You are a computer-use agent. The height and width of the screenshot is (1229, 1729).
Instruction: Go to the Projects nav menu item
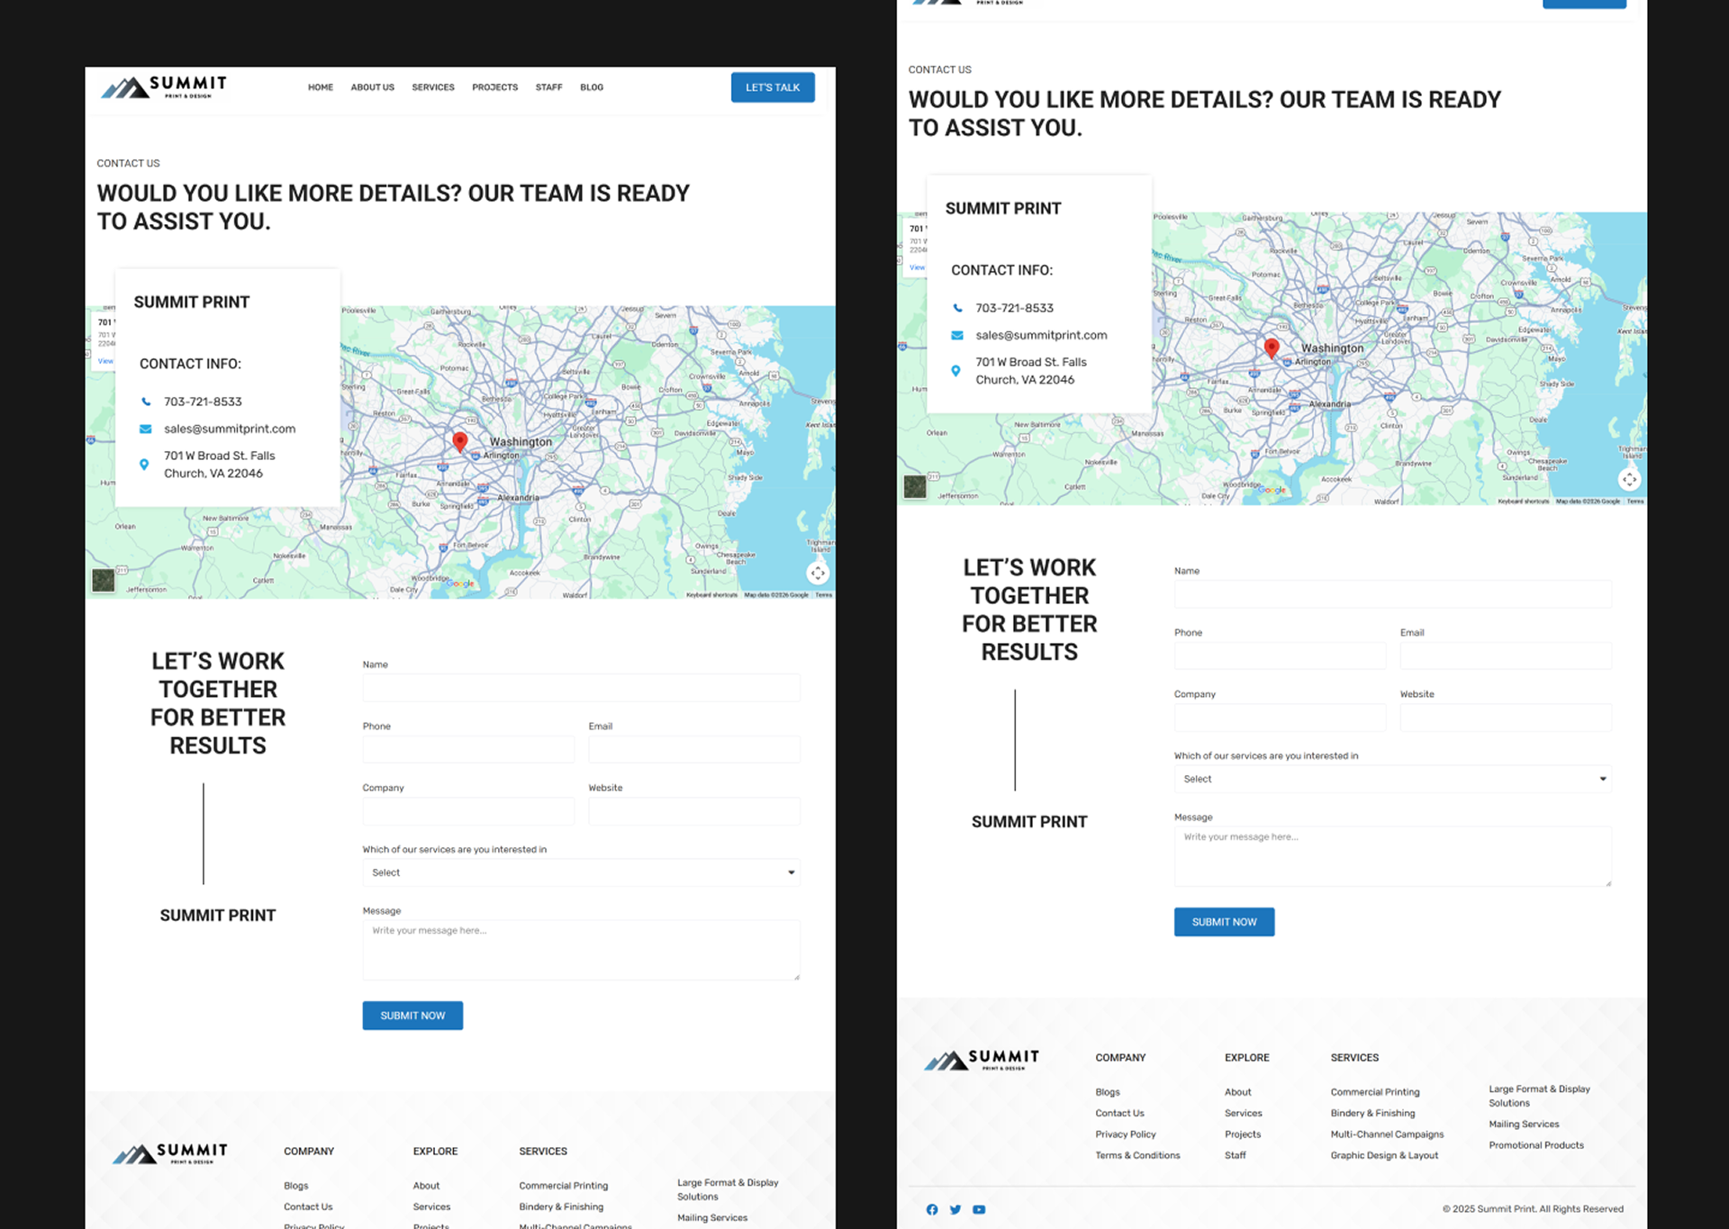[x=494, y=87]
